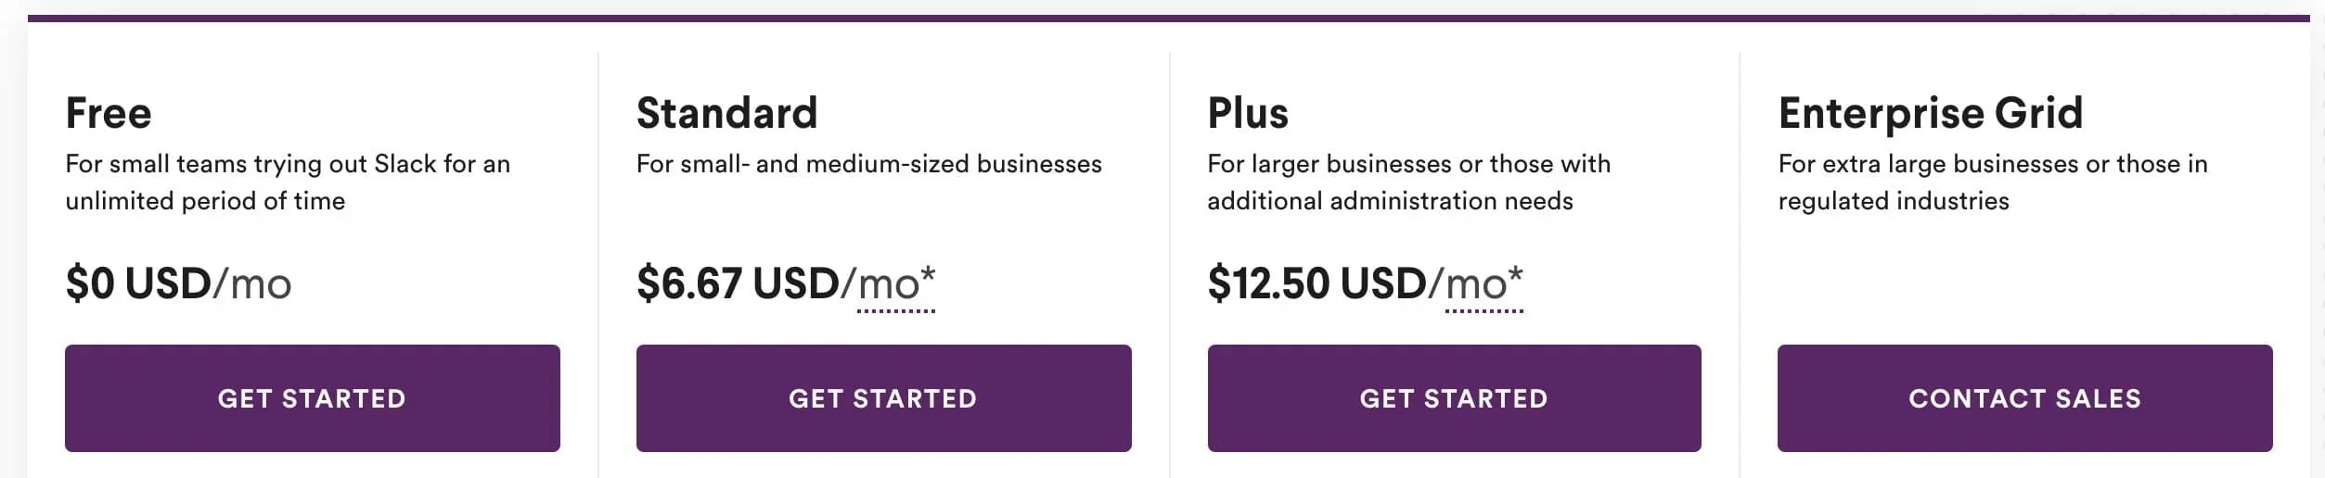Choose GET STARTED on the Plus plan
Image resolution: width=2325 pixels, height=478 pixels.
coord(1454,398)
